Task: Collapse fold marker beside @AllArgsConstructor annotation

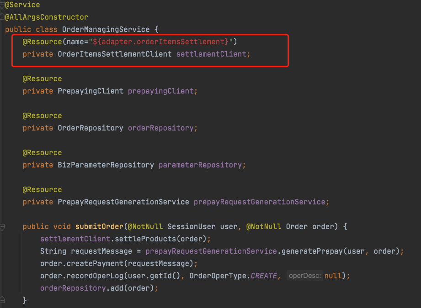Action: tap(2, 17)
